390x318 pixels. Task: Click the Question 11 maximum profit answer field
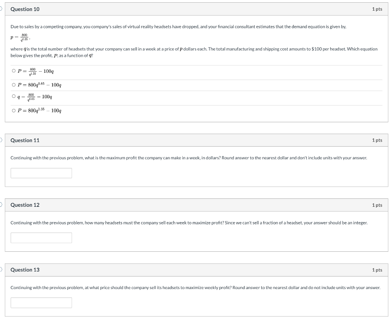click(x=41, y=173)
